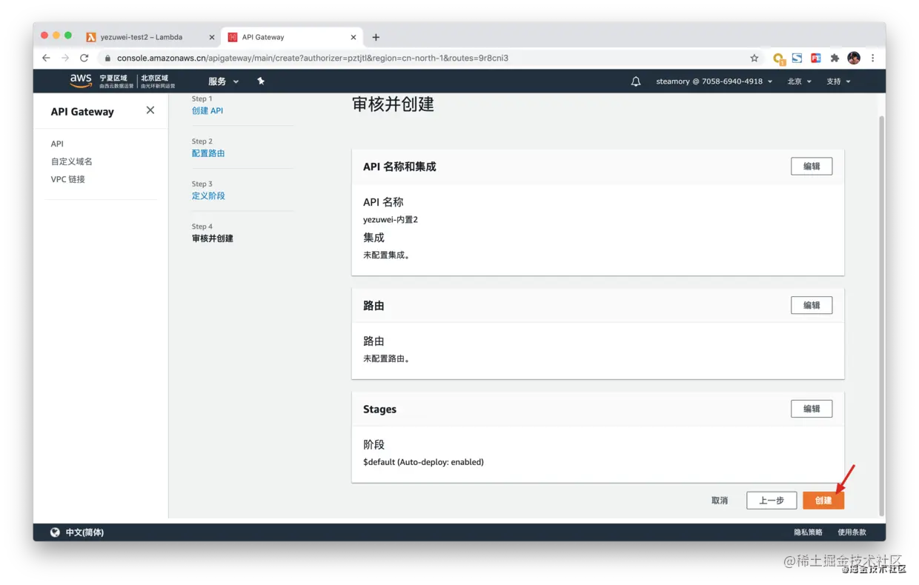Viewport: 919px width, 585px height.
Task: Open the notifications bell
Action: [635, 81]
